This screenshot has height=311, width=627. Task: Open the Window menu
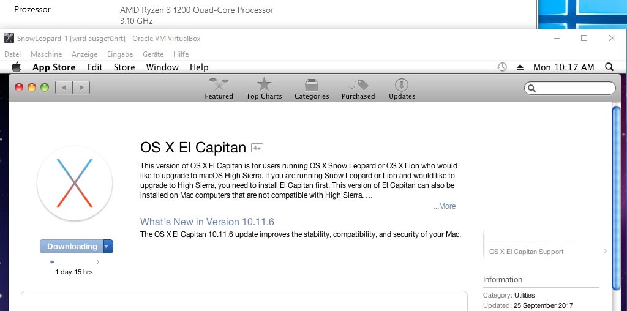pyautogui.click(x=162, y=67)
